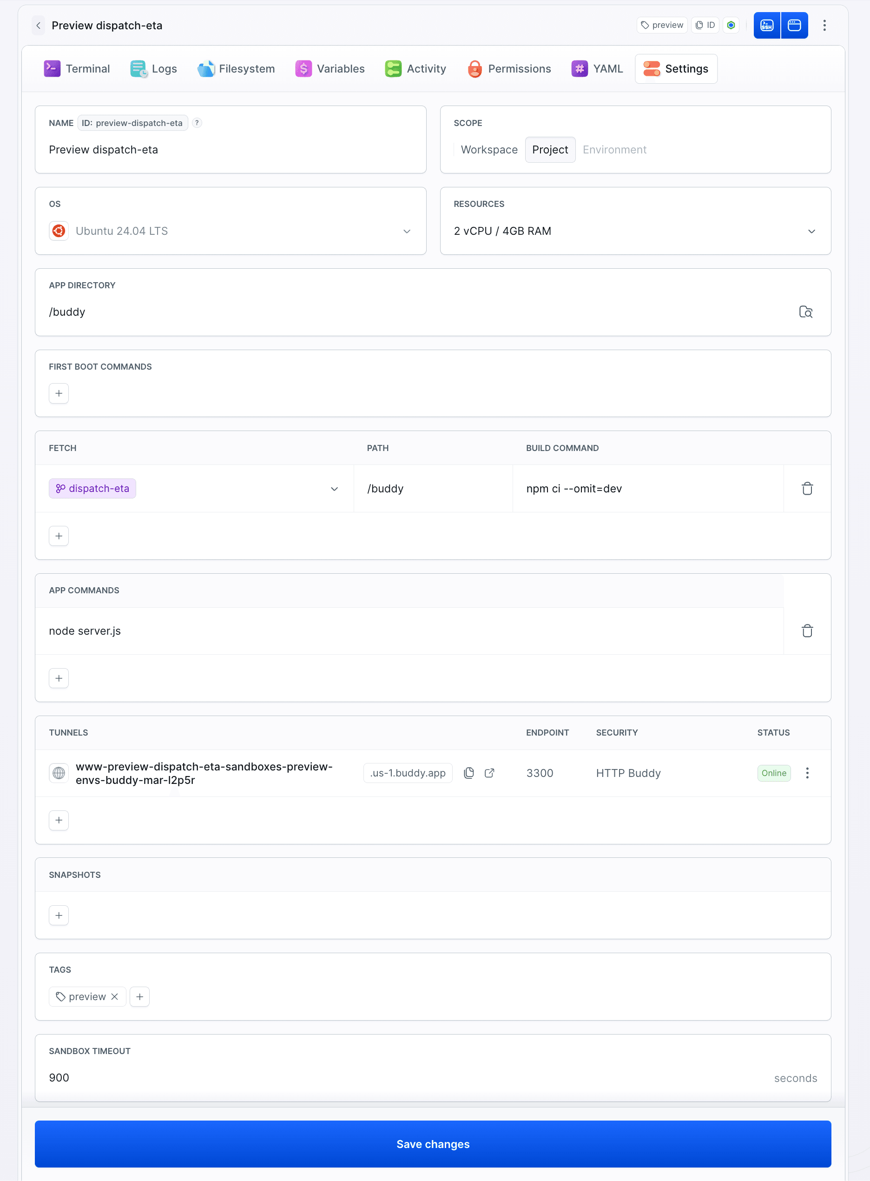Switch to the Filesystem tab

[x=236, y=68]
